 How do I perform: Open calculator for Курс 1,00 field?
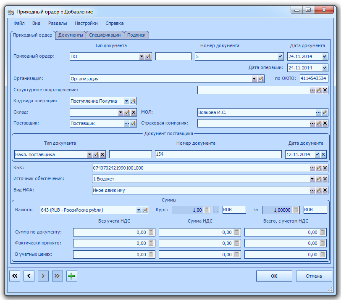point(207,210)
